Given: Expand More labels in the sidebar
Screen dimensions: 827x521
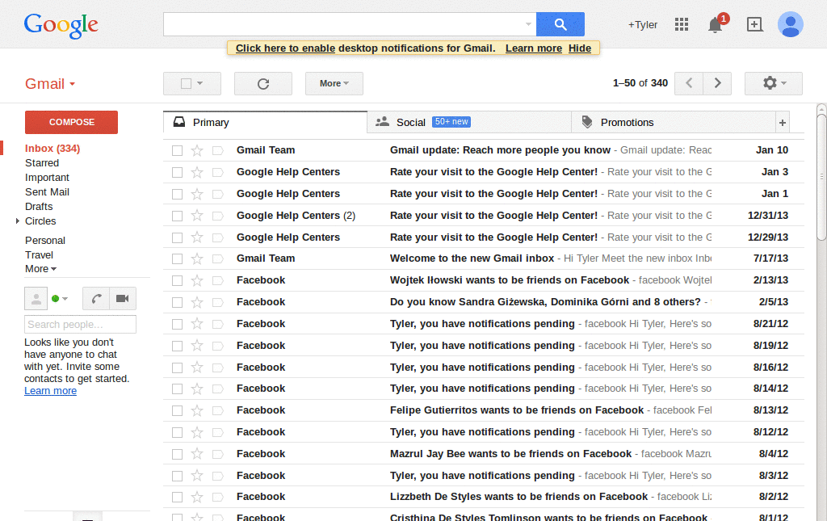Looking at the screenshot, I should 40,269.
